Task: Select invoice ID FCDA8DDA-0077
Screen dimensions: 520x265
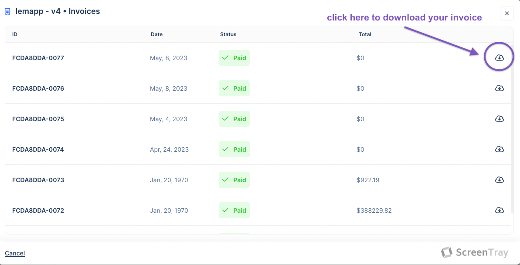Action: coord(38,58)
